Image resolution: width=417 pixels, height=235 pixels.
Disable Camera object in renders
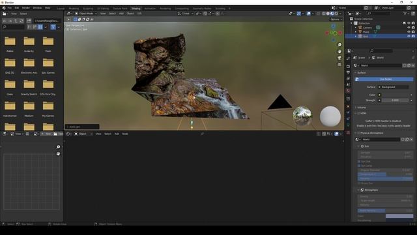(x=413, y=27)
